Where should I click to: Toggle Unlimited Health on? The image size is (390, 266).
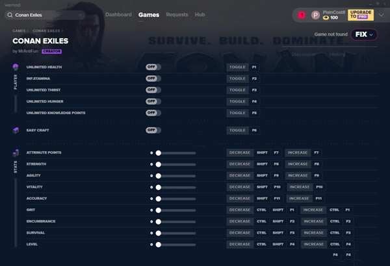click(153, 67)
